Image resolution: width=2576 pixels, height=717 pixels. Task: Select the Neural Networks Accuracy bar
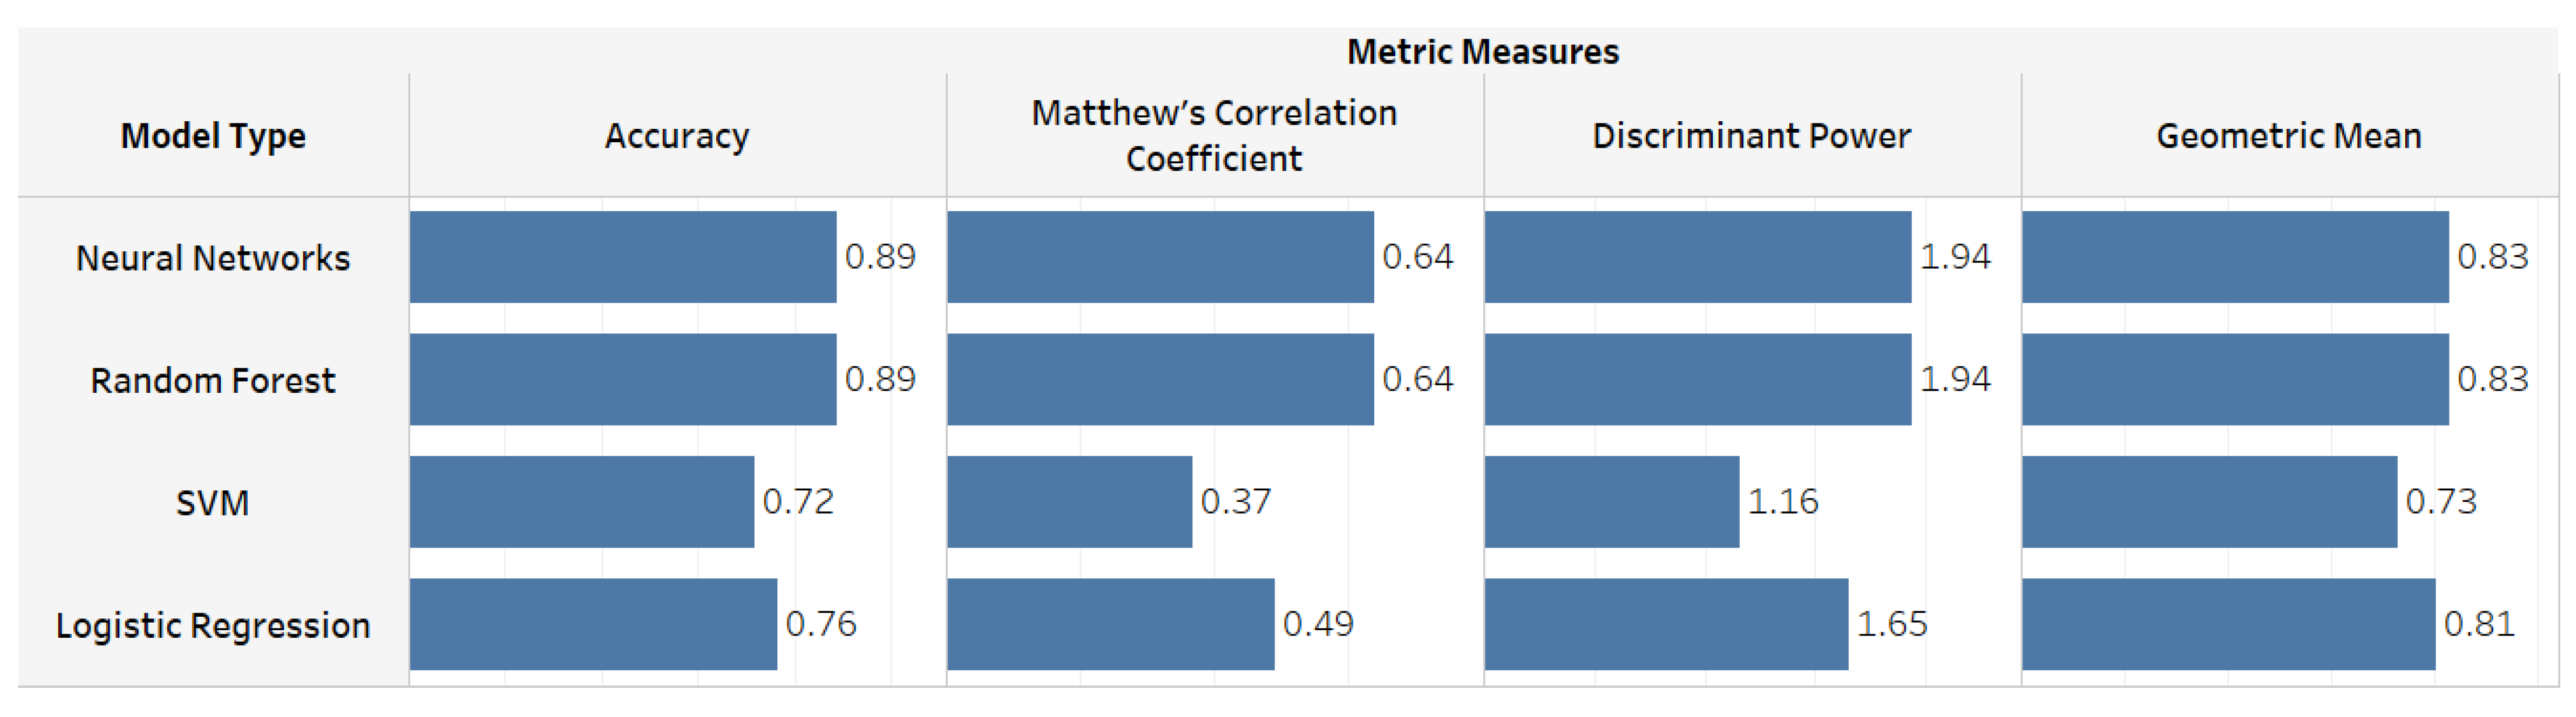622,257
